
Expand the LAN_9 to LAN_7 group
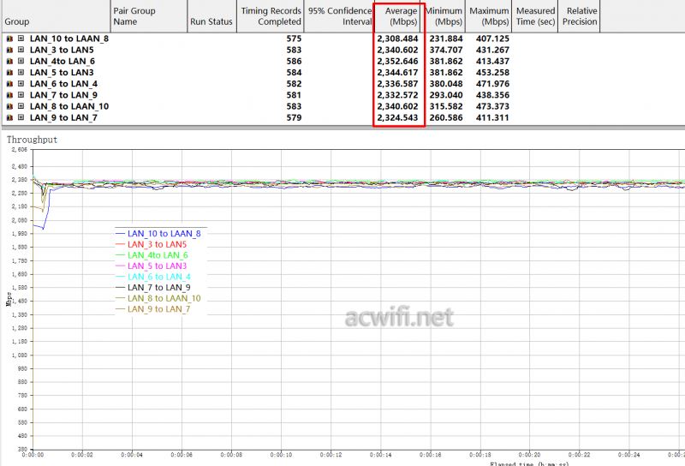click(x=21, y=117)
